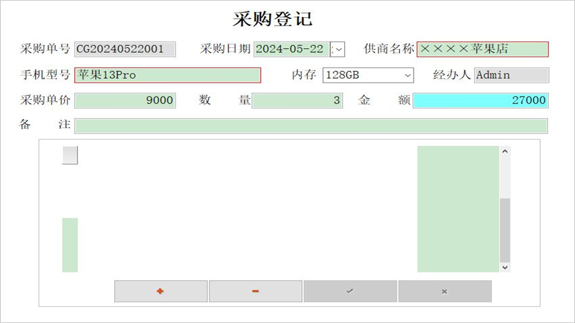Click the checkmark icon to confirm the entry
The width and height of the screenshot is (575, 323).
pyautogui.click(x=350, y=291)
